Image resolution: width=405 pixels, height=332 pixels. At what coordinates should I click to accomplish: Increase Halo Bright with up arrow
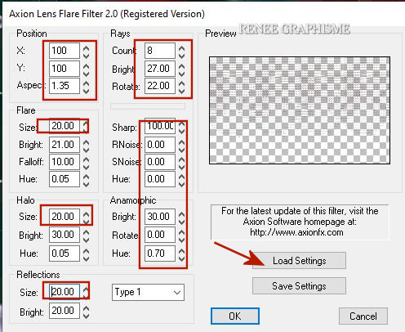click(x=86, y=231)
